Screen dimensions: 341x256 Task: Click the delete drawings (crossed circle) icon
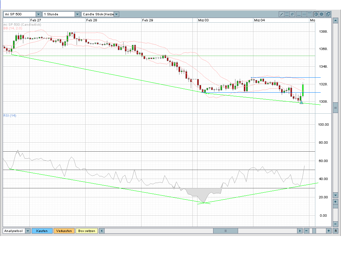click(292, 14)
